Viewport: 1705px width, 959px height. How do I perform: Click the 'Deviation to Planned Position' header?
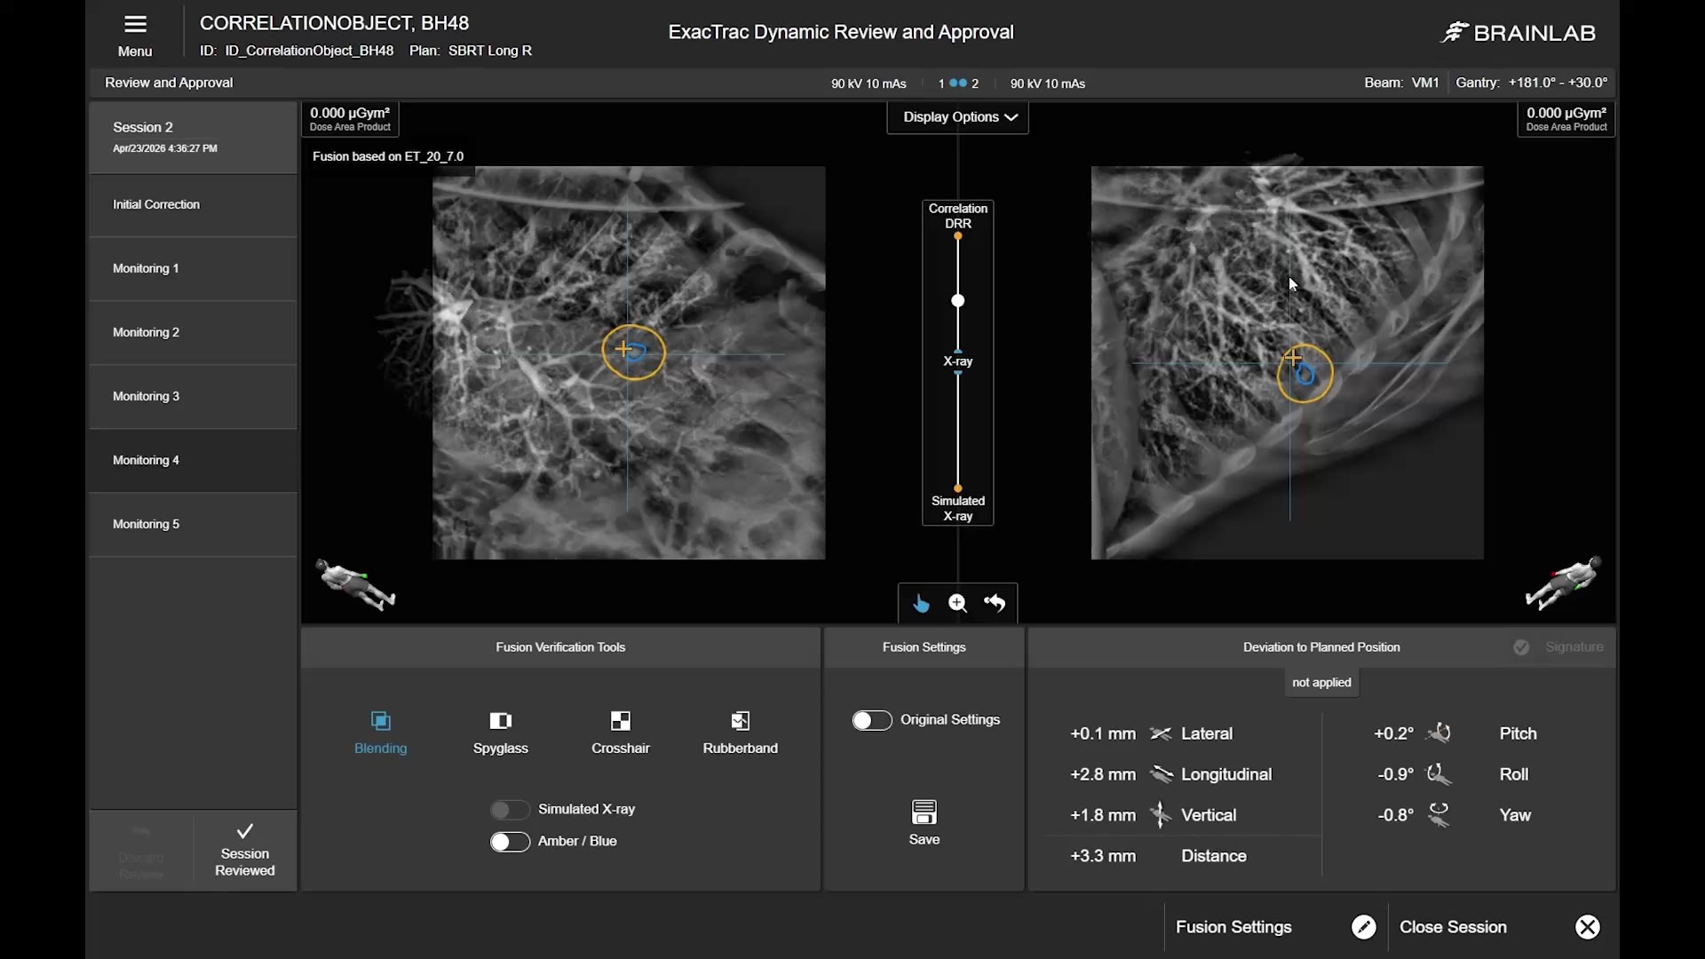tap(1321, 647)
